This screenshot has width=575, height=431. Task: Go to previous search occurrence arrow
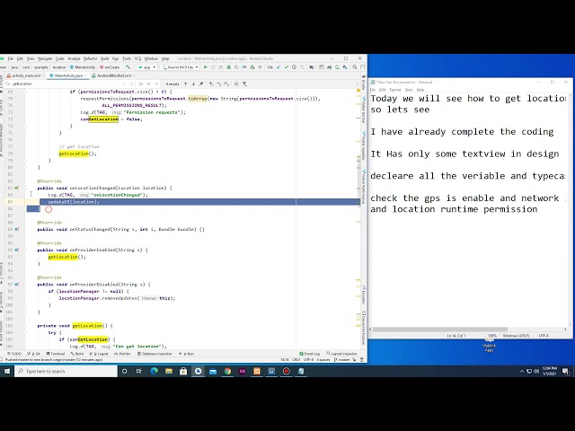point(186,84)
